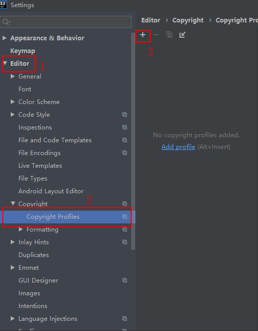Expand the Formatting sub-node
Screen dimensions: 258x331
pyautogui.click(x=21, y=229)
